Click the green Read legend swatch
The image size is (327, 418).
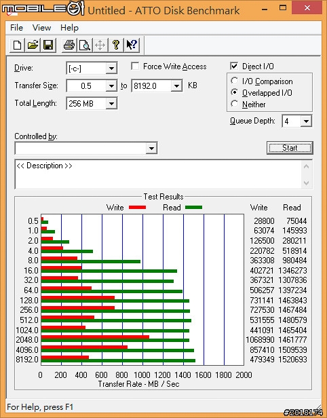tap(193, 208)
